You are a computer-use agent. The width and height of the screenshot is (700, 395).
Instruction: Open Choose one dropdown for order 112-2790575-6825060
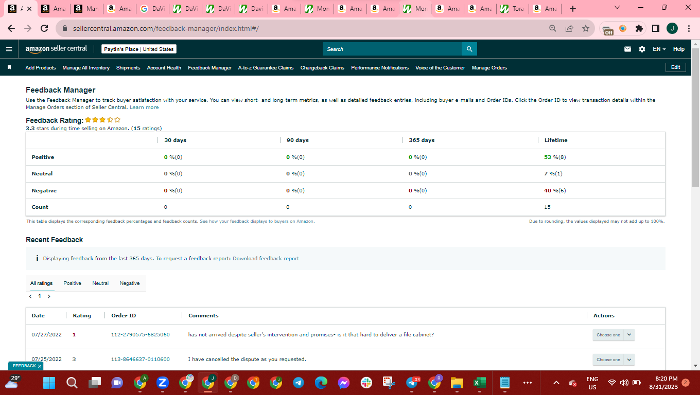[614, 335]
